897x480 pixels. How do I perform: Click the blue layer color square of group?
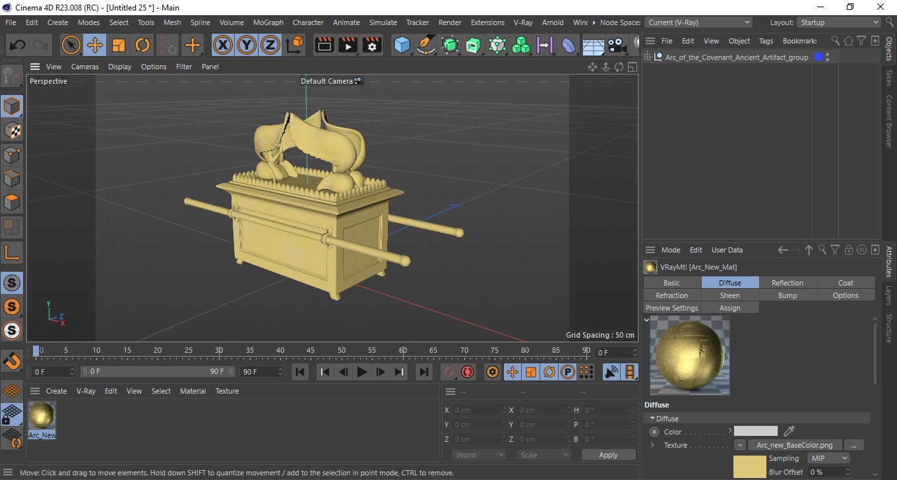coord(819,57)
